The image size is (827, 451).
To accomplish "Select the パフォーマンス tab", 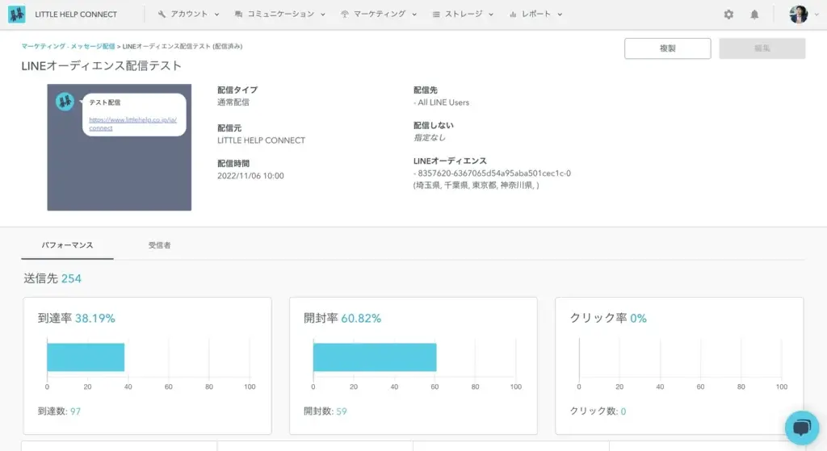I will (x=67, y=244).
